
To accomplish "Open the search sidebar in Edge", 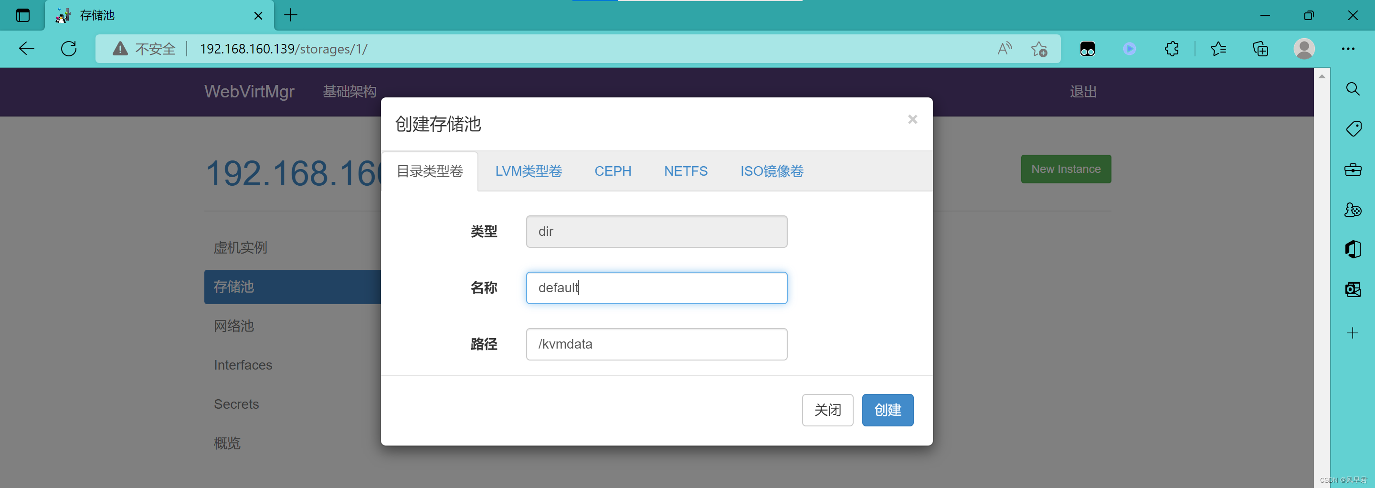I will 1353,89.
